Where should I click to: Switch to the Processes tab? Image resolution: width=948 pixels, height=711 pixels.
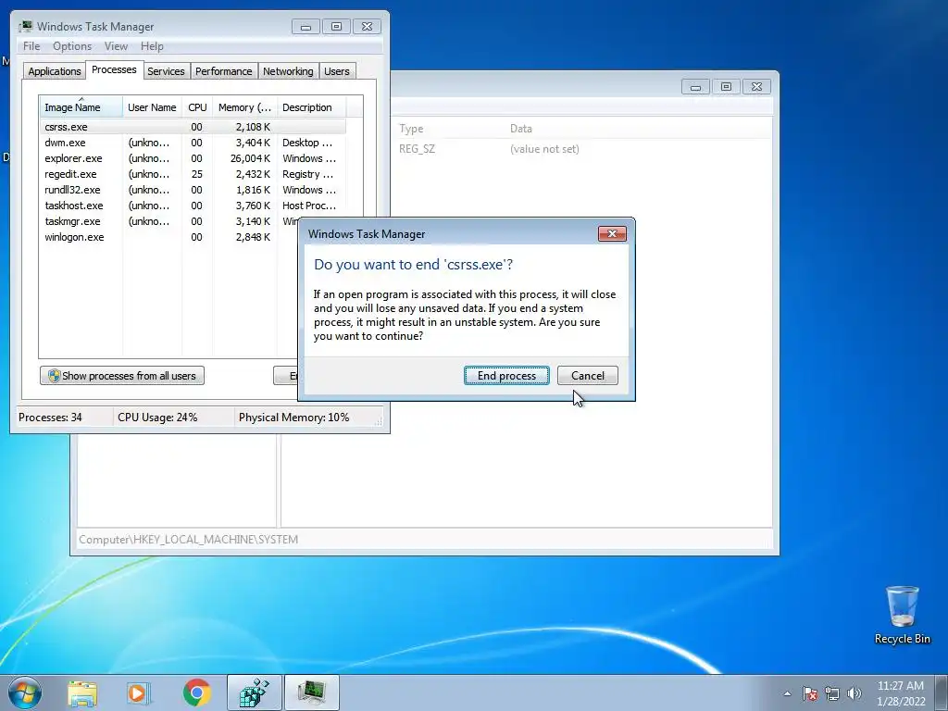[114, 69]
